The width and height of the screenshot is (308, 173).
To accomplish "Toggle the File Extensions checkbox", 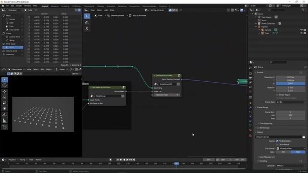I will click(277, 141).
